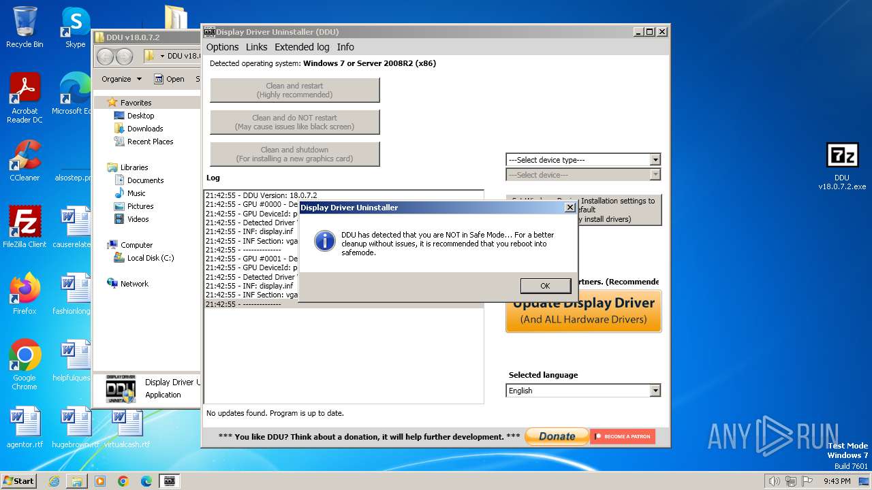Open Google Chrome desktop icon

pyautogui.click(x=25, y=365)
